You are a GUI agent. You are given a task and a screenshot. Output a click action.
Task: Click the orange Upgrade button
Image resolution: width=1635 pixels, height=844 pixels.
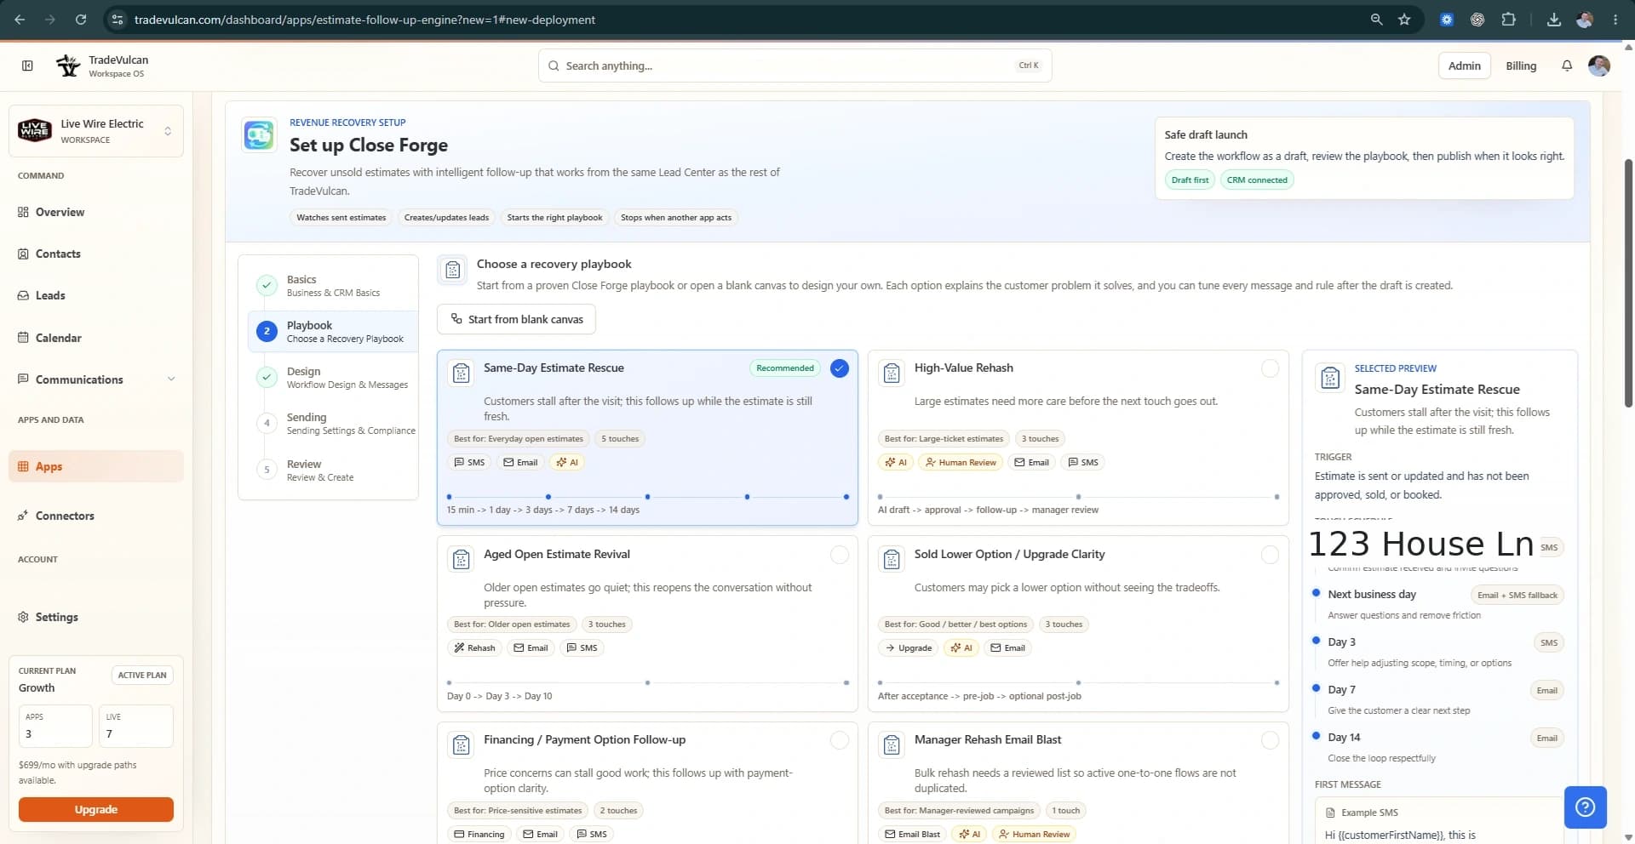(x=96, y=809)
